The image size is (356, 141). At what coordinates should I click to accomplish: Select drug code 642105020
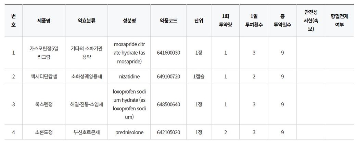(x=168, y=132)
